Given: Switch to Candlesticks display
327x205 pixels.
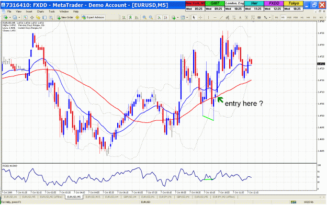Looking at the screenshot, I should (130, 17).
